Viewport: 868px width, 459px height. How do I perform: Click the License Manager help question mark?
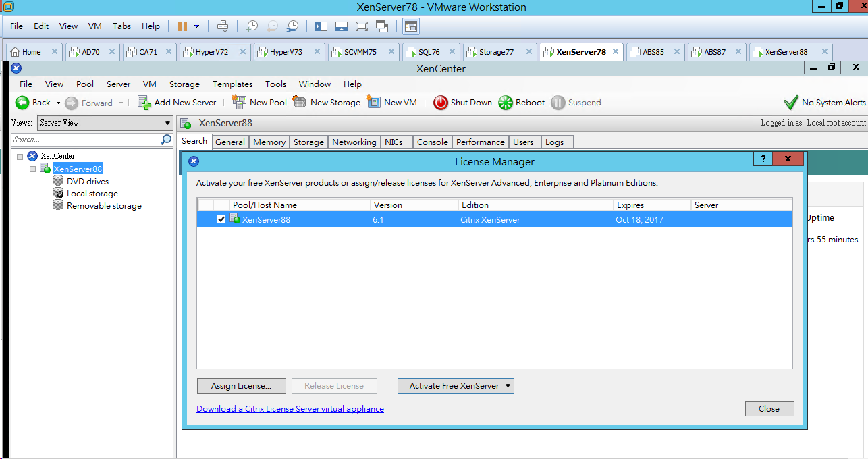tap(763, 159)
